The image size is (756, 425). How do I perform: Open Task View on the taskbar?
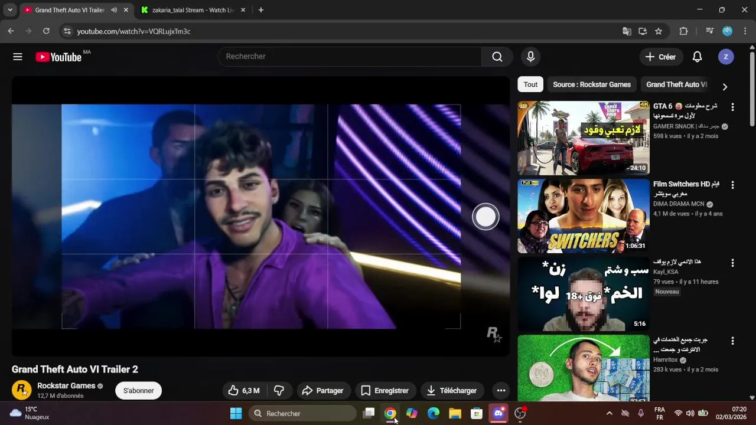point(369,413)
